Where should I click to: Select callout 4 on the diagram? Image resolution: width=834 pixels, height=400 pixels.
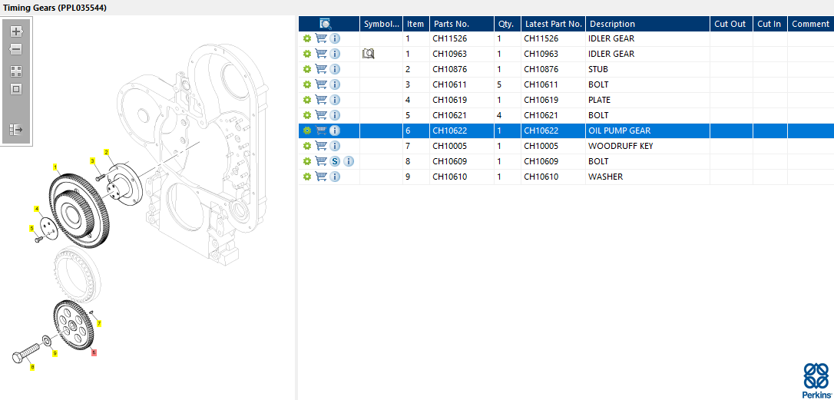coord(37,209)
